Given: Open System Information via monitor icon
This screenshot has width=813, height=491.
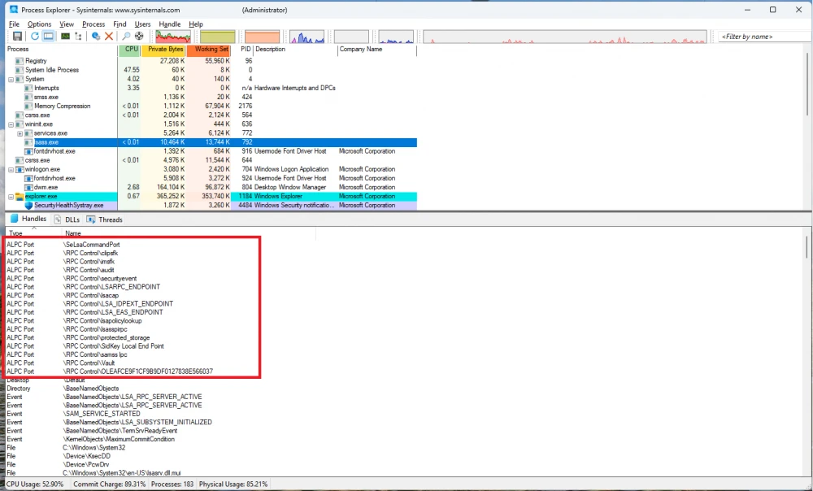Looking at the screenshot, I should 66,36.
